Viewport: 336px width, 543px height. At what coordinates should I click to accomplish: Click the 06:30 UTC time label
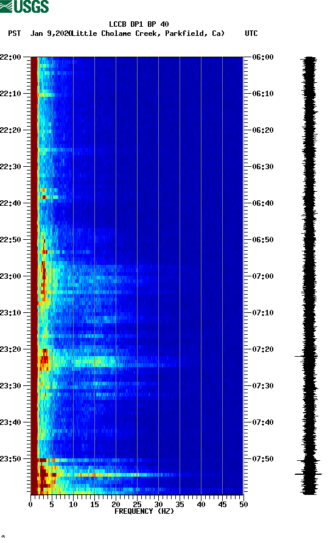(x=263, y=167)
